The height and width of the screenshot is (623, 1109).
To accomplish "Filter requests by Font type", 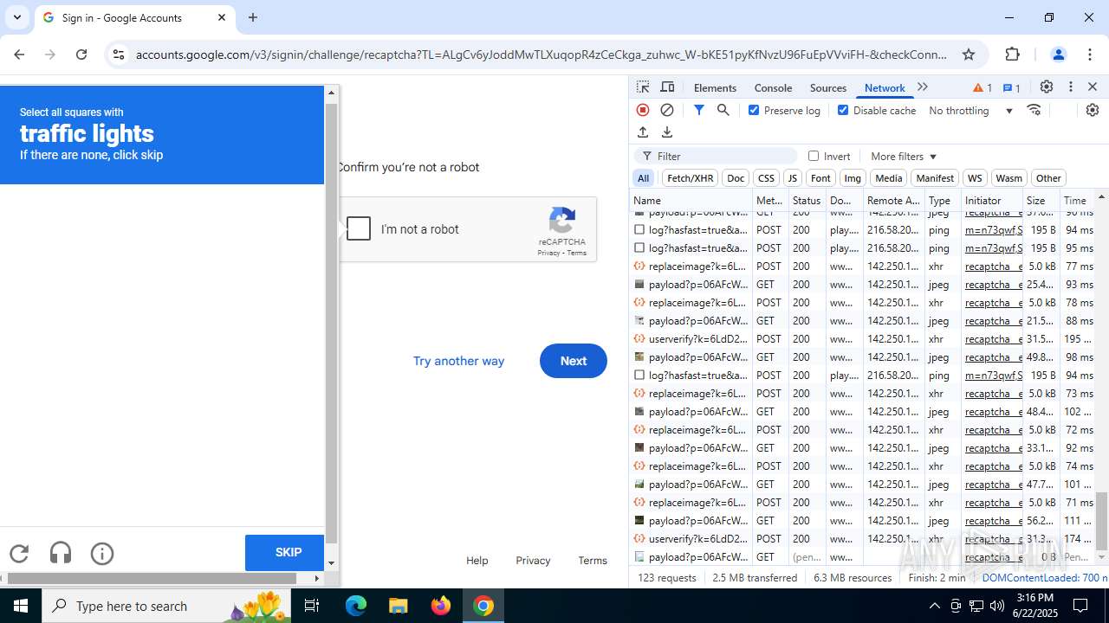I will 820,178.
